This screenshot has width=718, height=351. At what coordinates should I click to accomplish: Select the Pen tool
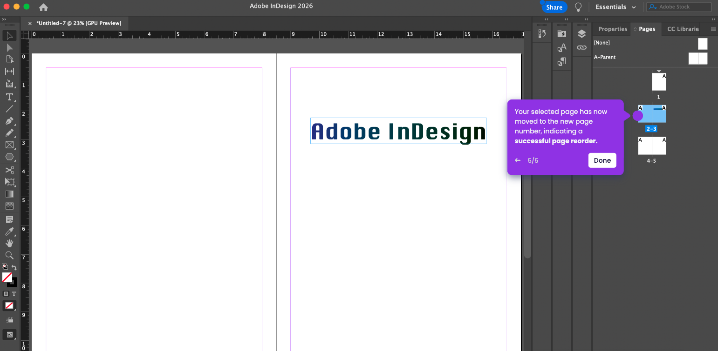point(9,121)
